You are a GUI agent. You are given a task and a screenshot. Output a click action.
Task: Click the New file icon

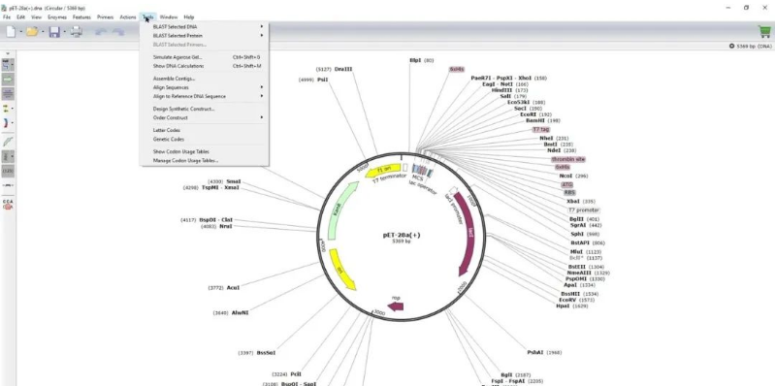[x=11, y=32]
